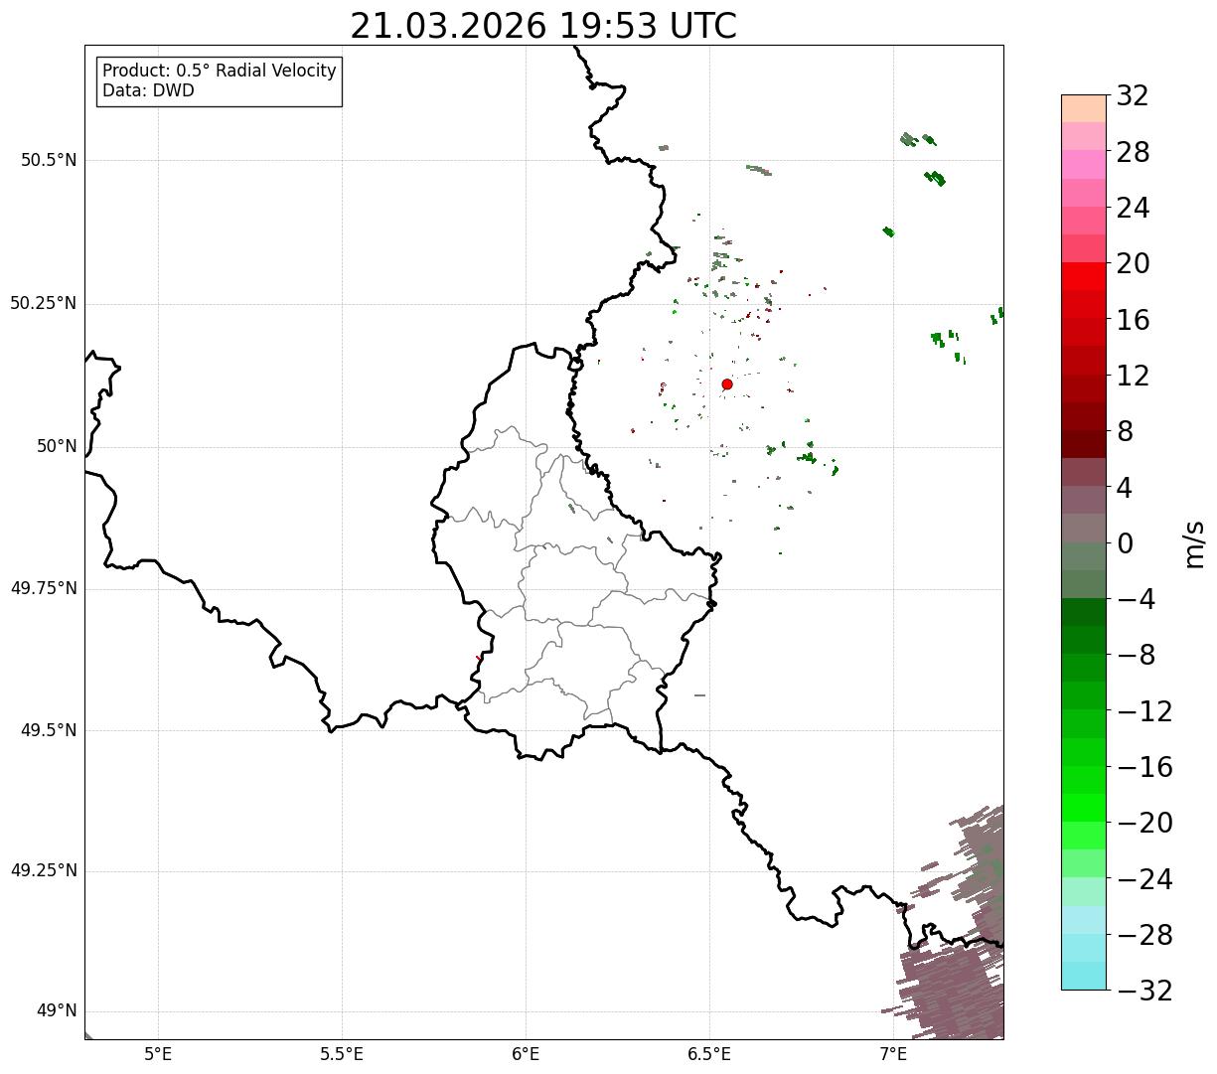Click the colorbar tick label 32

pyautogui.click(x=1133, y=96)
